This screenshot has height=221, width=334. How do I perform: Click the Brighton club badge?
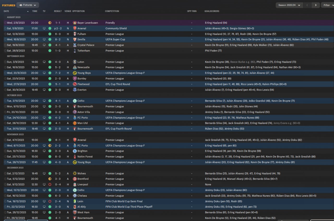point(75,151)
